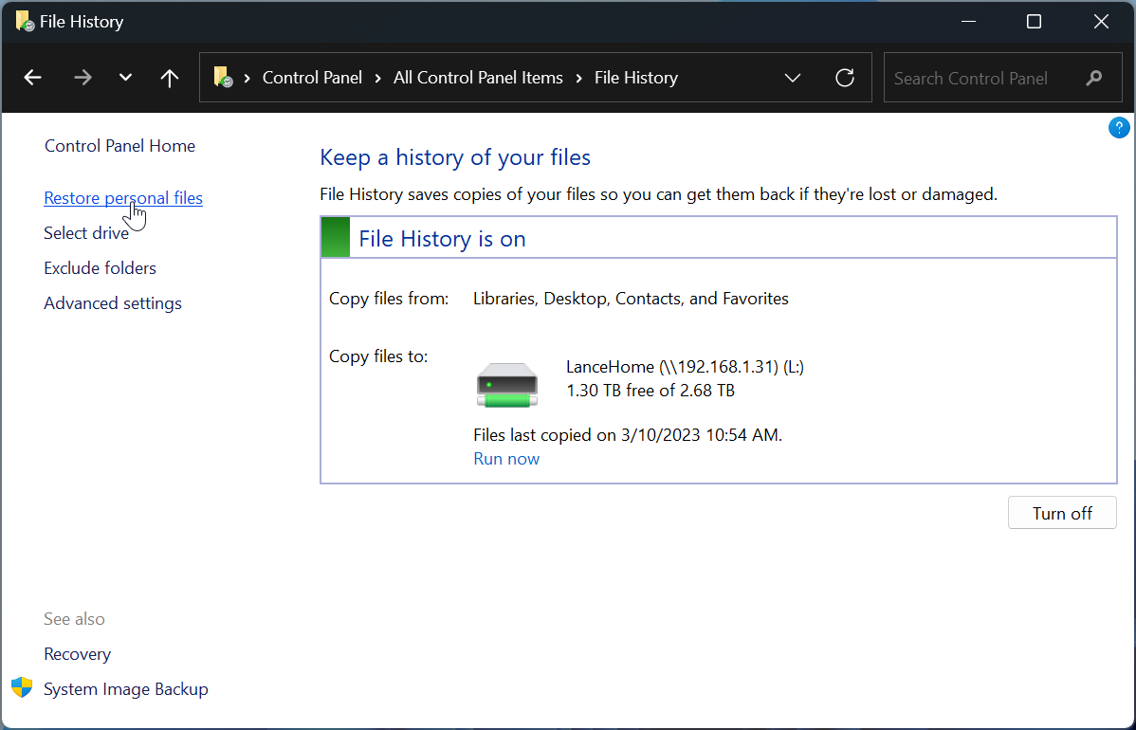Image resolution: width=1136 pixels, height=730 pixels.
Task: Click the Run now link
Action: 506,459
